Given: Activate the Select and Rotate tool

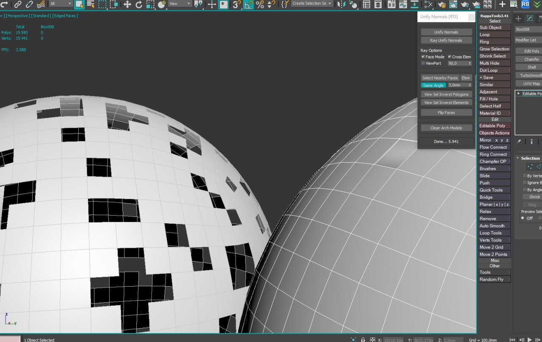Looking at the screenshot, I should pos(139,4).
